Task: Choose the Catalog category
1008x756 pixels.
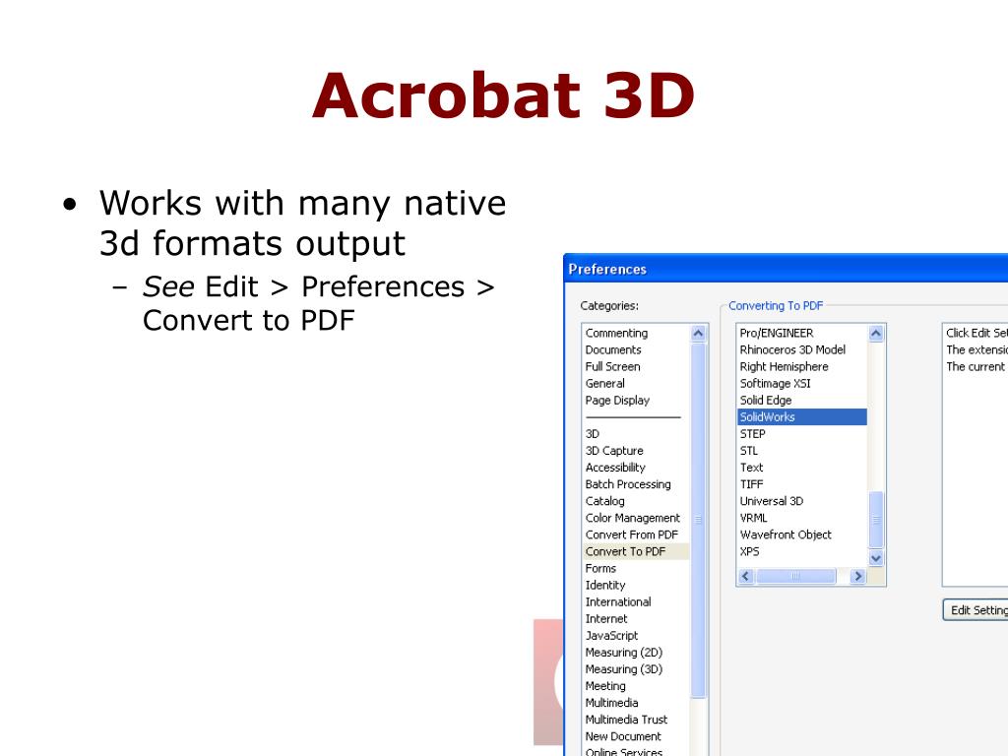Action: [605, 501]
